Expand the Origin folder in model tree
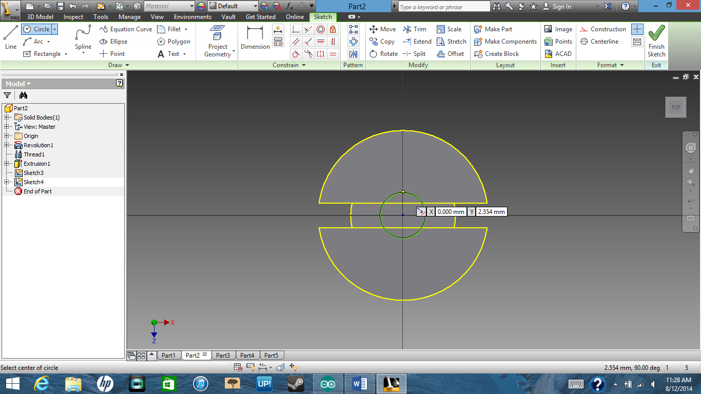701x394 pixels. coord(5,136)
